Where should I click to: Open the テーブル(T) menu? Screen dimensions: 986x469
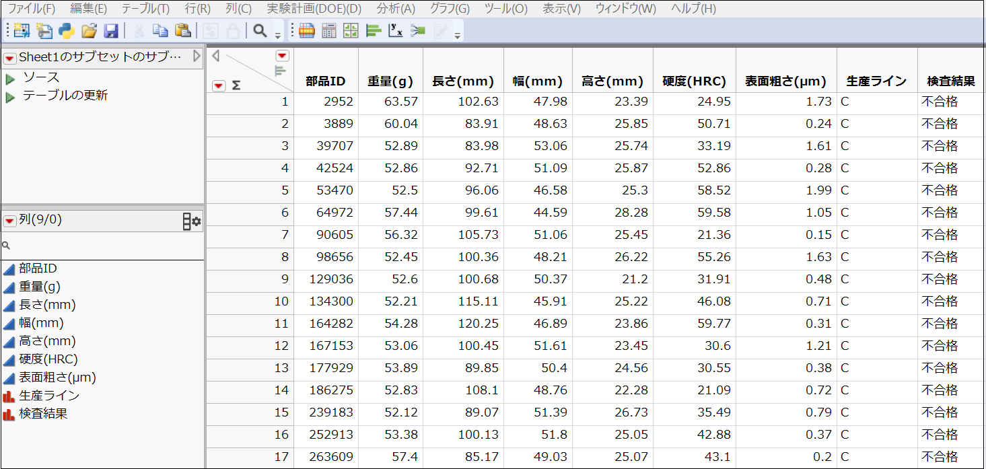pos(145,9)
